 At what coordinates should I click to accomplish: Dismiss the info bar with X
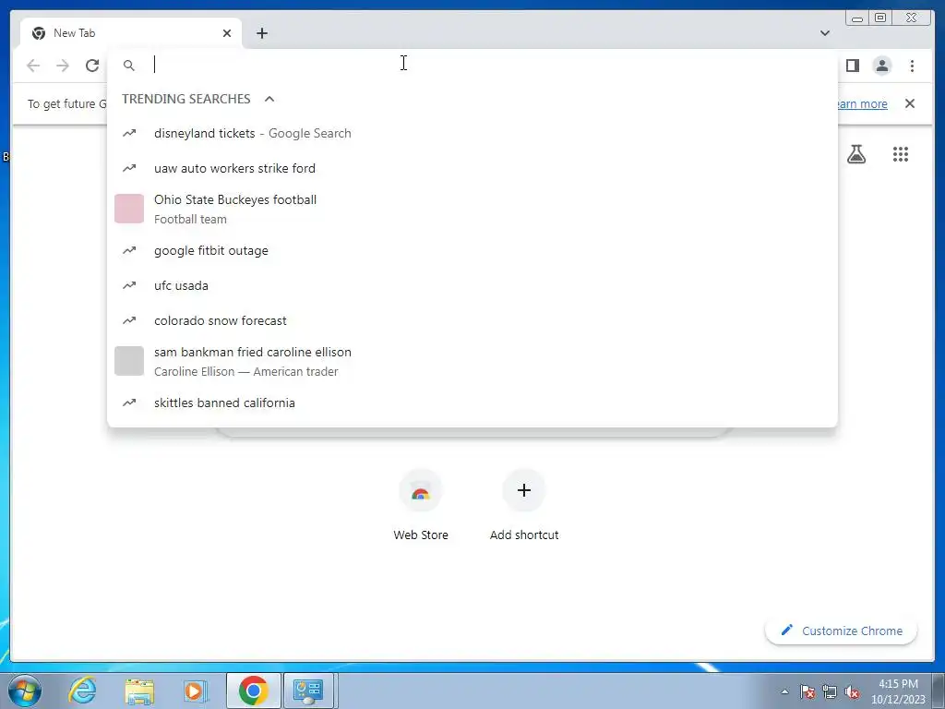coord(910,103)
